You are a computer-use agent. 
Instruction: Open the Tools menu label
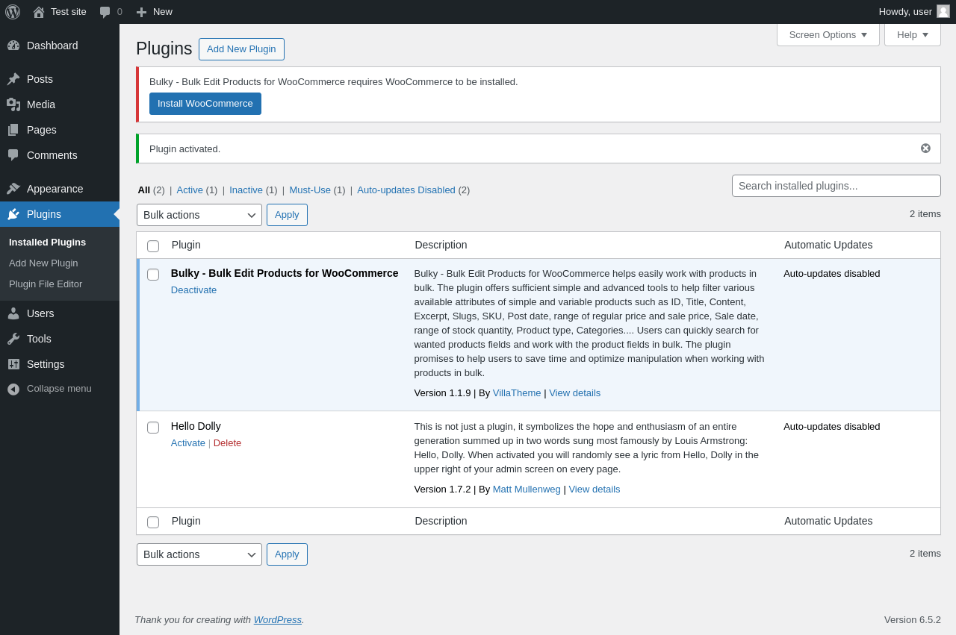click(39, 339)
